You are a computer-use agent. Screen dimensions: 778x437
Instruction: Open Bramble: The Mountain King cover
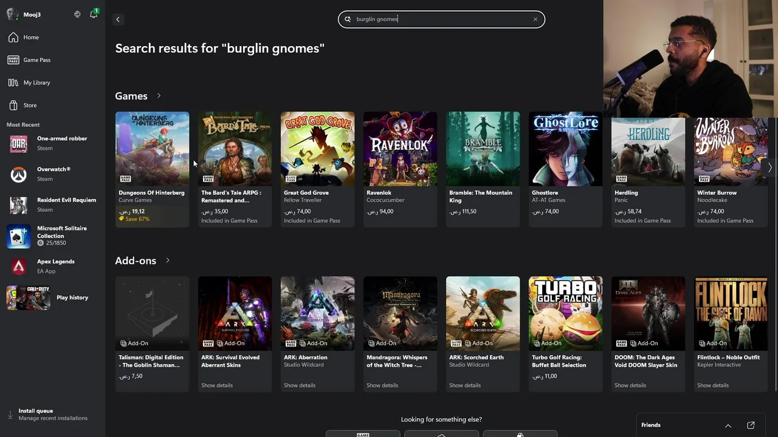[483, 149]
